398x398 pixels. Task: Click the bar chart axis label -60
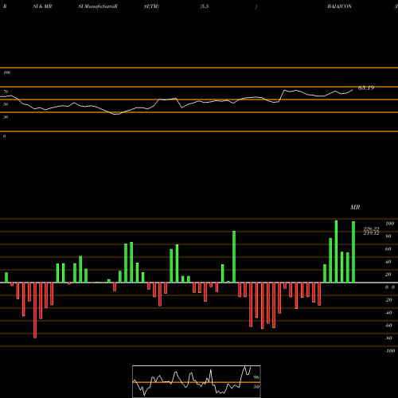(388, 326)
